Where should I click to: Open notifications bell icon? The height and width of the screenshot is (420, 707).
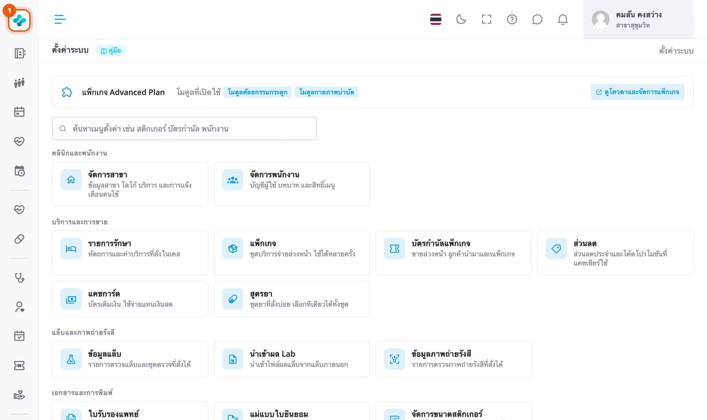pos(562,19)
